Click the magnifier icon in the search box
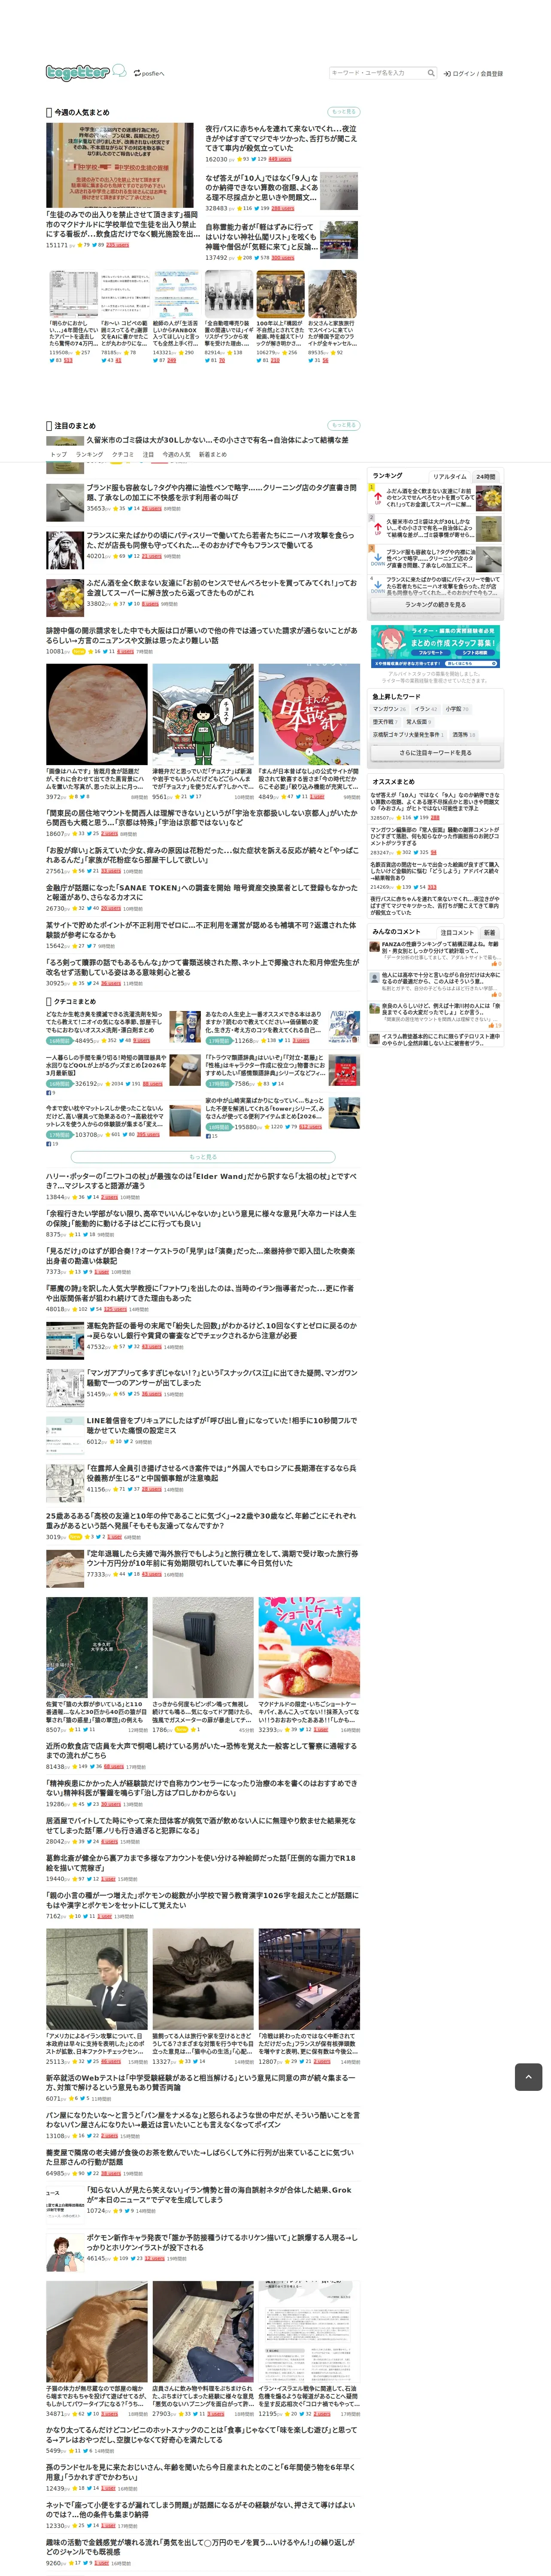The image size is (551, 2576). click(431, 73)
